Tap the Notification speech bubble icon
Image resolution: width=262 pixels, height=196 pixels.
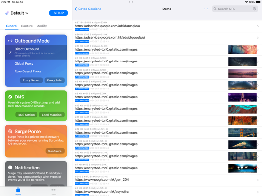[x=10, y=168]
